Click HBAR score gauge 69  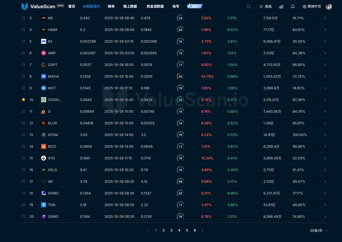coord(180,30)
